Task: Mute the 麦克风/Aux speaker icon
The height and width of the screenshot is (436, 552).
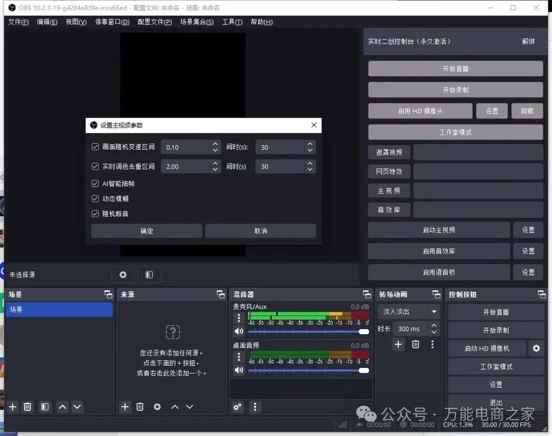Action: click(x=239, y=331)
